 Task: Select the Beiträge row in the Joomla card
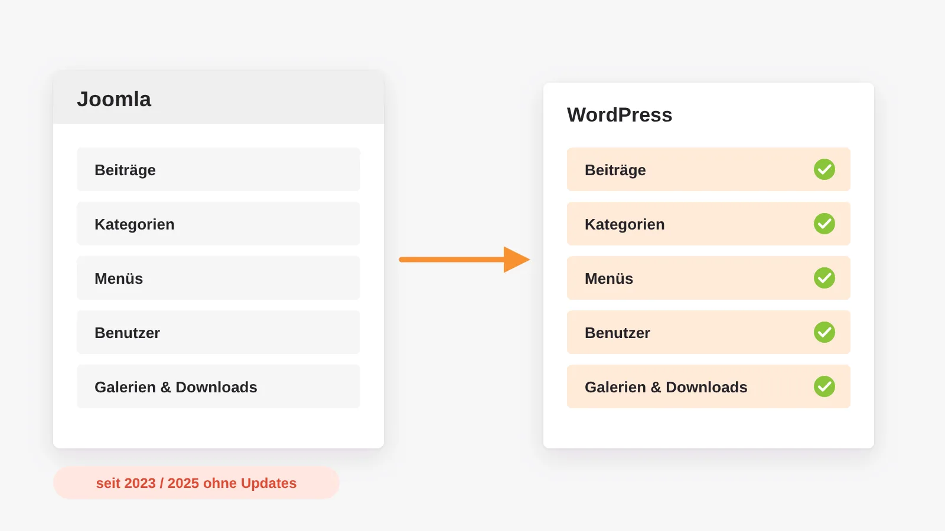219,169
